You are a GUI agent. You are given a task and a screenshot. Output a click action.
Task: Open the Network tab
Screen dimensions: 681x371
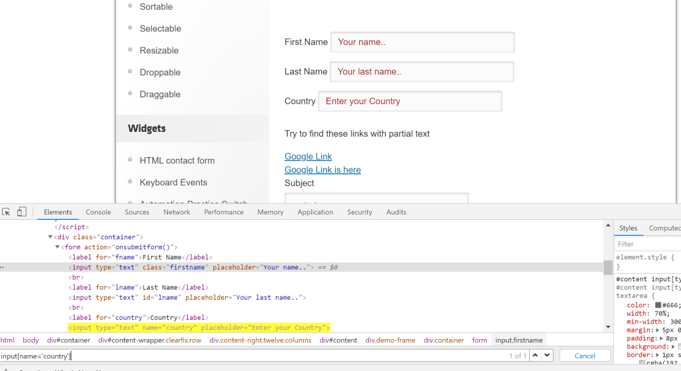(x=177, y=212)
